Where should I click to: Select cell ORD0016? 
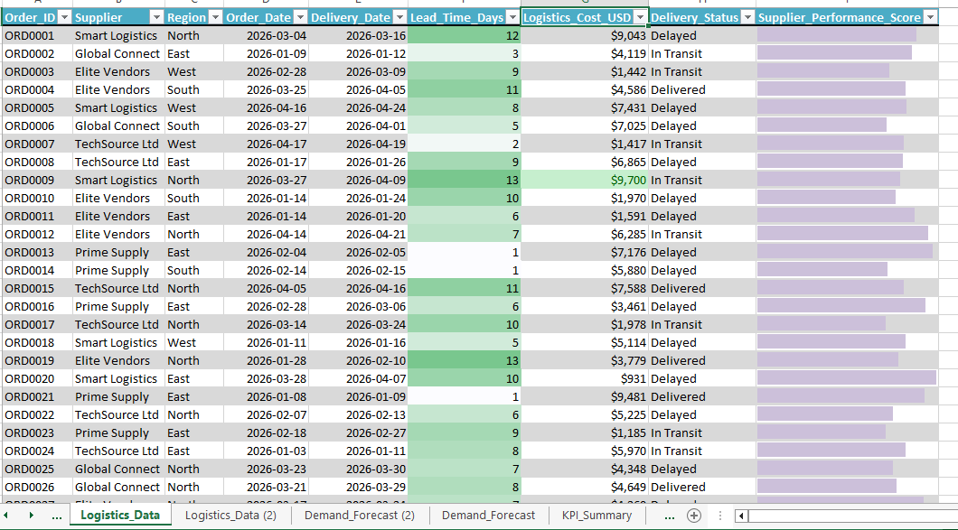coord(37,306)
